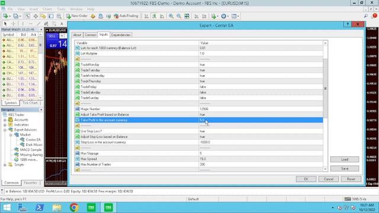
Task: Open the Strategy Tester icon
Action: [x=59, y=16]
